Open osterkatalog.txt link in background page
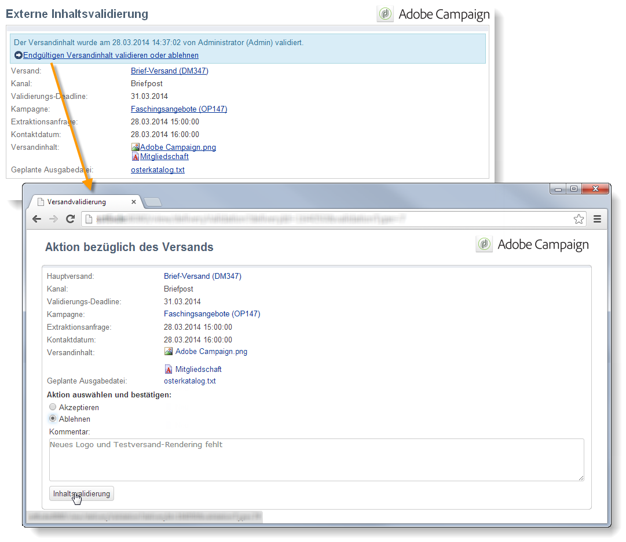The height and width of the screenshot is (542, 626). (x=158, y=169)
